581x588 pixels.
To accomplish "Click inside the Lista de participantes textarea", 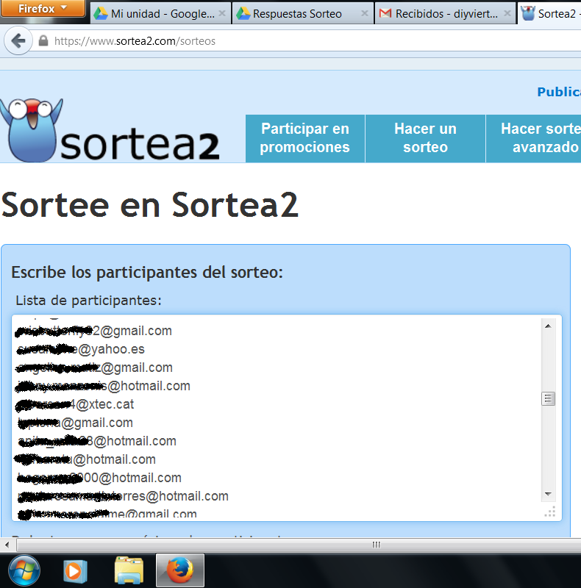I will point(287,417).
